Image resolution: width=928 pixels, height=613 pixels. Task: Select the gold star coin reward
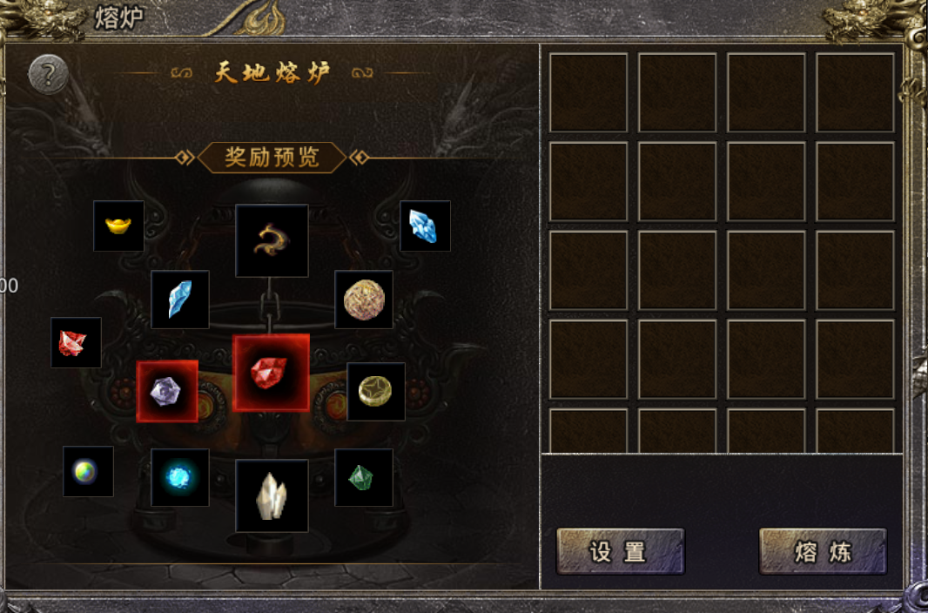376,392
